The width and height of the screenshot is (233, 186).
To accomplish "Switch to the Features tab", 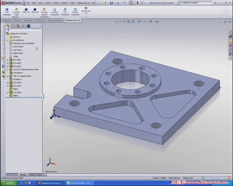I will (6, 20).
